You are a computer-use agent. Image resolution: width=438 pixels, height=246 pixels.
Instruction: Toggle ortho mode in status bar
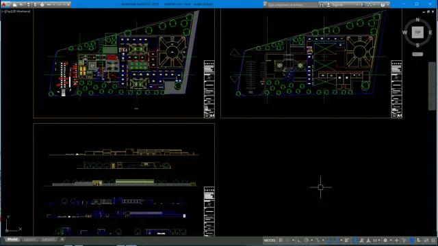pos(299,241)
